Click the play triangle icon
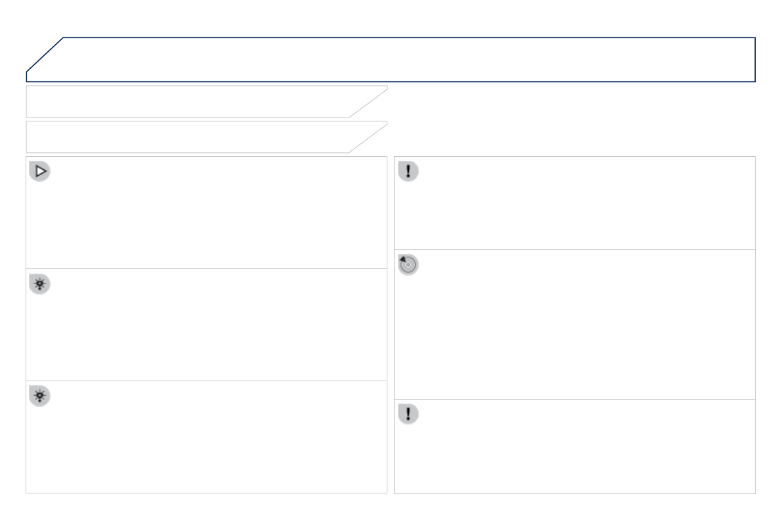Screen dimensions: 782x521 click(x=40, y=172)
